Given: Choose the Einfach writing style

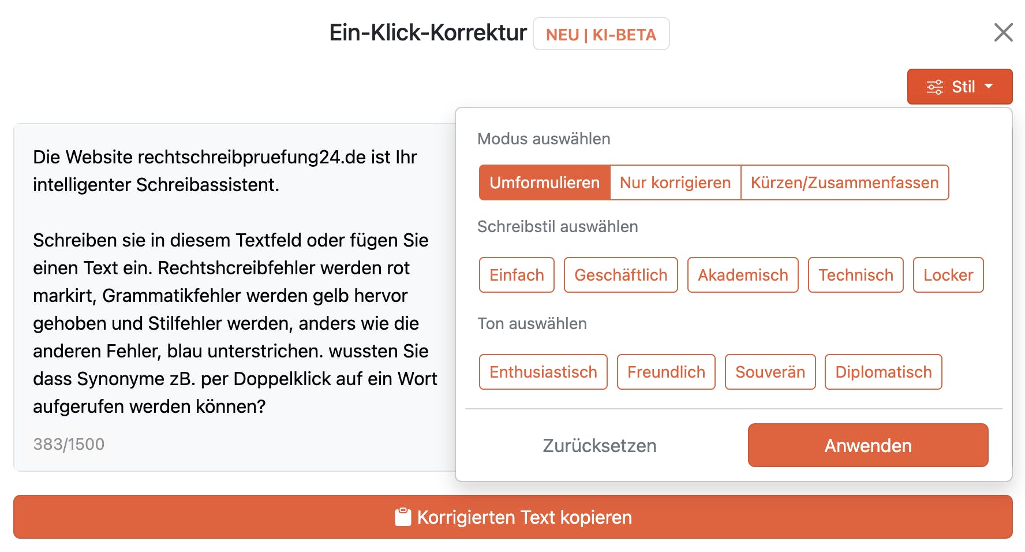Looking at the screenshot, I should coord(517,275).
